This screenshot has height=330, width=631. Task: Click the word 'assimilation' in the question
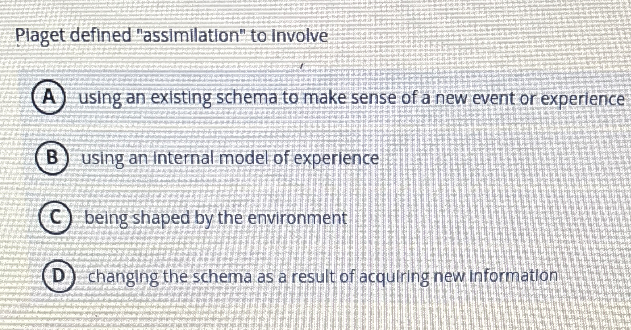(x=190, y=36)
